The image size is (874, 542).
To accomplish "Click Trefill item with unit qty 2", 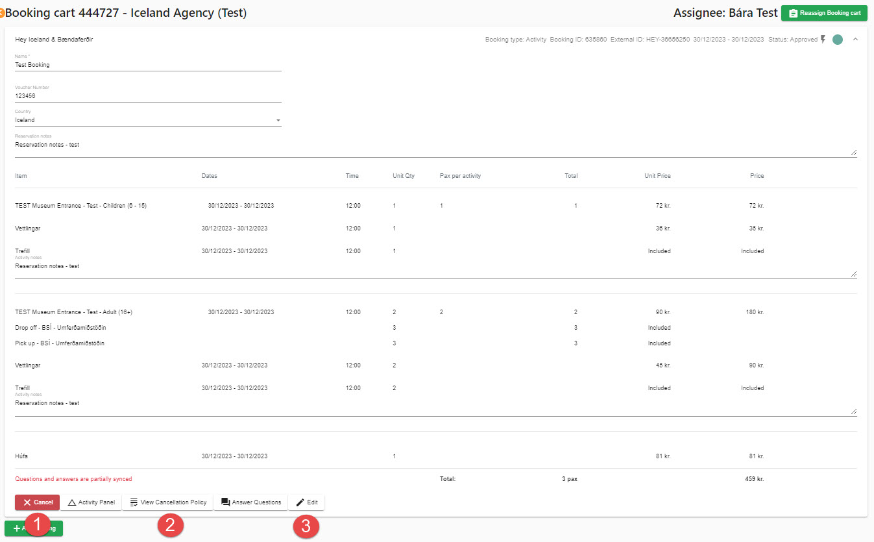I will tap(22, 388).
